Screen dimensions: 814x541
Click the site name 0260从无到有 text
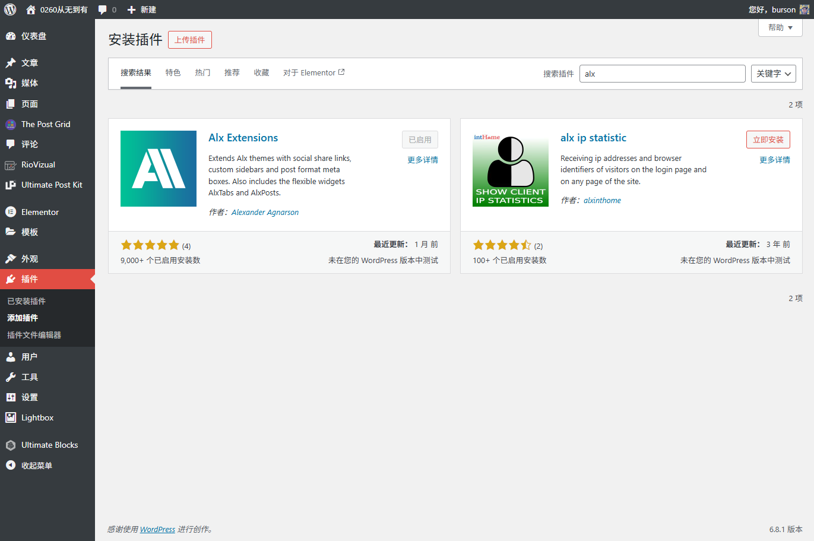[64, 10]
